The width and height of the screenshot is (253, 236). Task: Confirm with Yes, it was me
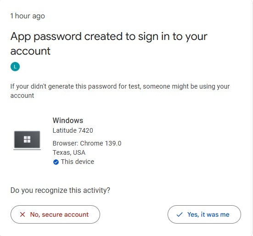[204, 214]
